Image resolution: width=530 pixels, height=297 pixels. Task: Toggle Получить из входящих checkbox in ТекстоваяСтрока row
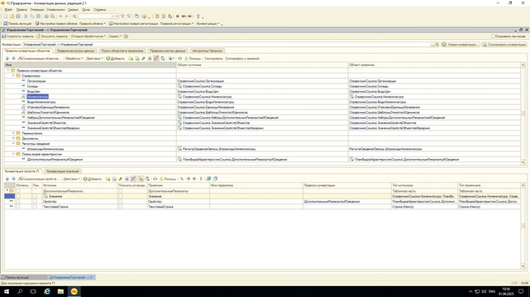pyautogui.click(x=120, y=207)
